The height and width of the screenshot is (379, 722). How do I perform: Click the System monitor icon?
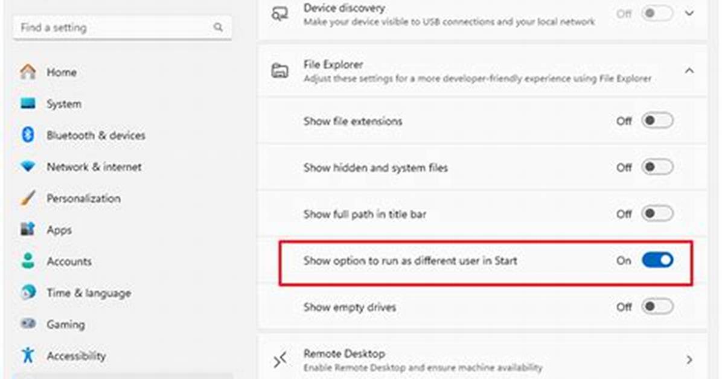click(28, 104)
